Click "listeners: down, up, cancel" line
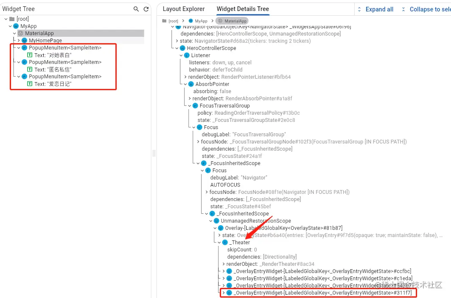 (220, 63)
